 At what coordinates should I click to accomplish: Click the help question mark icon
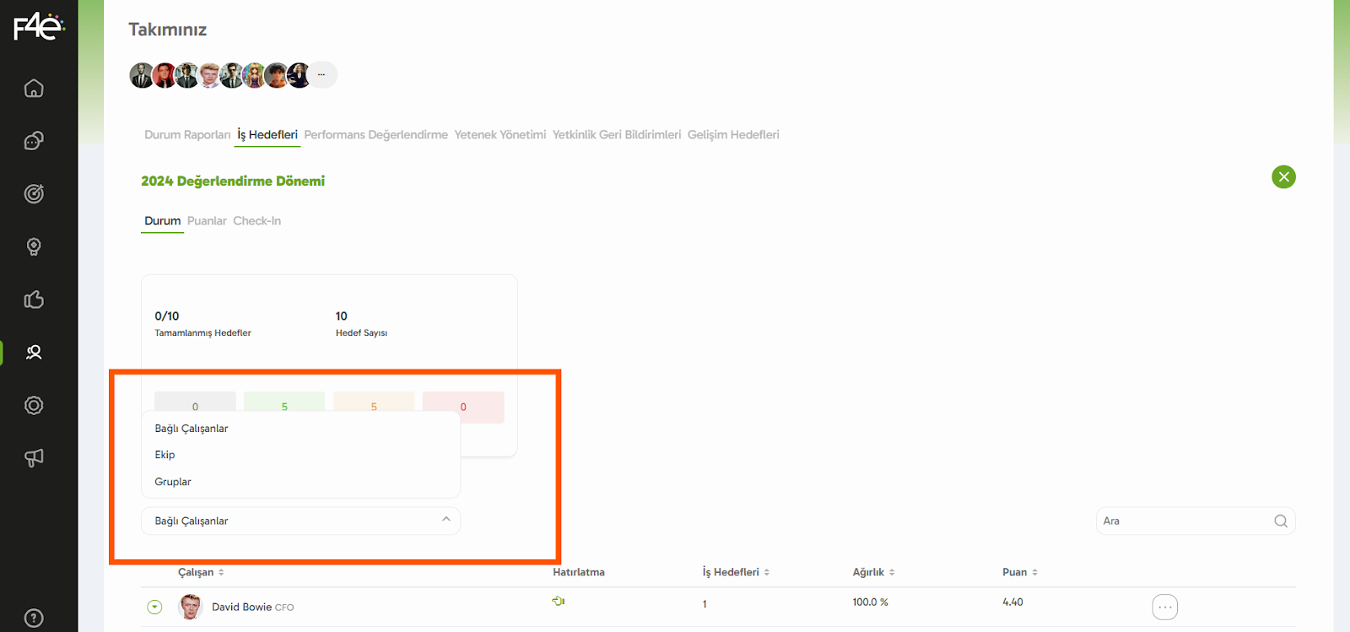click(x=34, y=618)
